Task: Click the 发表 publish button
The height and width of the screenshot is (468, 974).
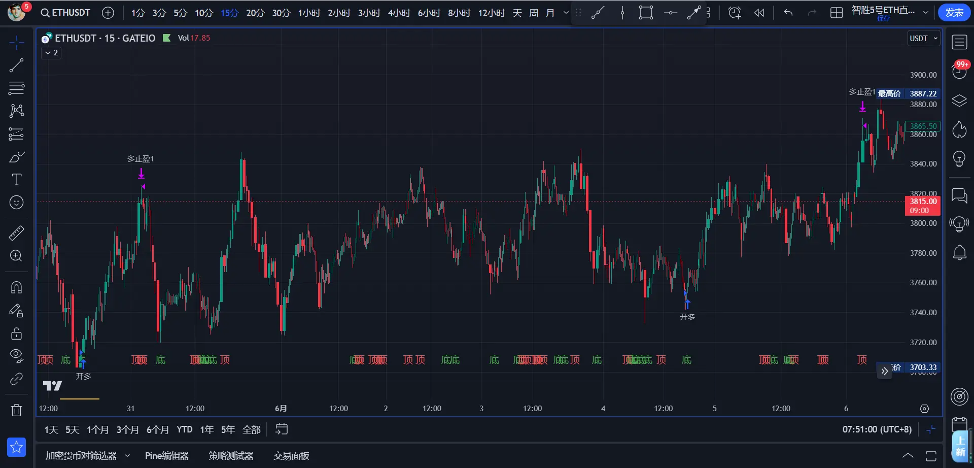Action: point(954,12)
